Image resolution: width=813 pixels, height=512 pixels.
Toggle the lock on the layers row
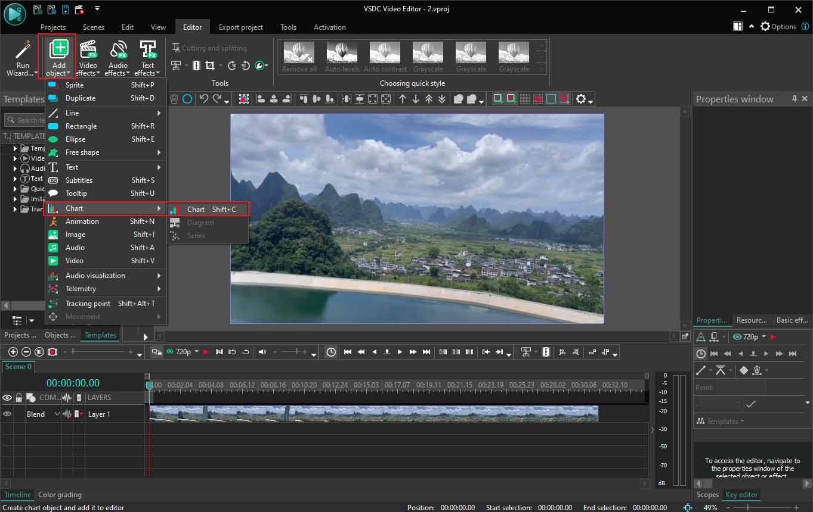tap(18, 397)
